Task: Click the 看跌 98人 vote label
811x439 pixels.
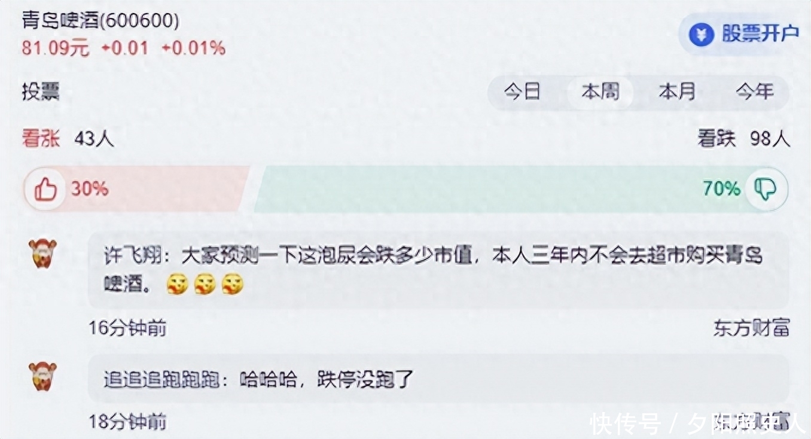Action: point(744,139)
